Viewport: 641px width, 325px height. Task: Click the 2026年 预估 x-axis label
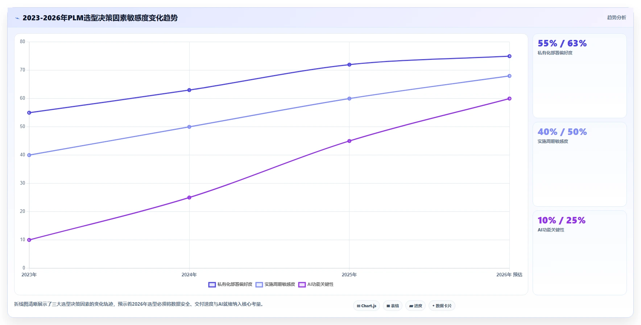[509, 275]
